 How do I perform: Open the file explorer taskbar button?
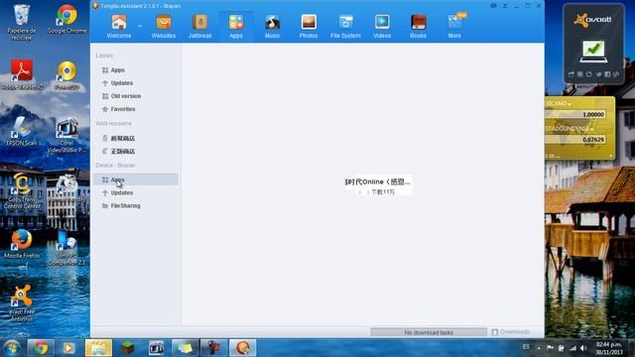pos(98,348)
